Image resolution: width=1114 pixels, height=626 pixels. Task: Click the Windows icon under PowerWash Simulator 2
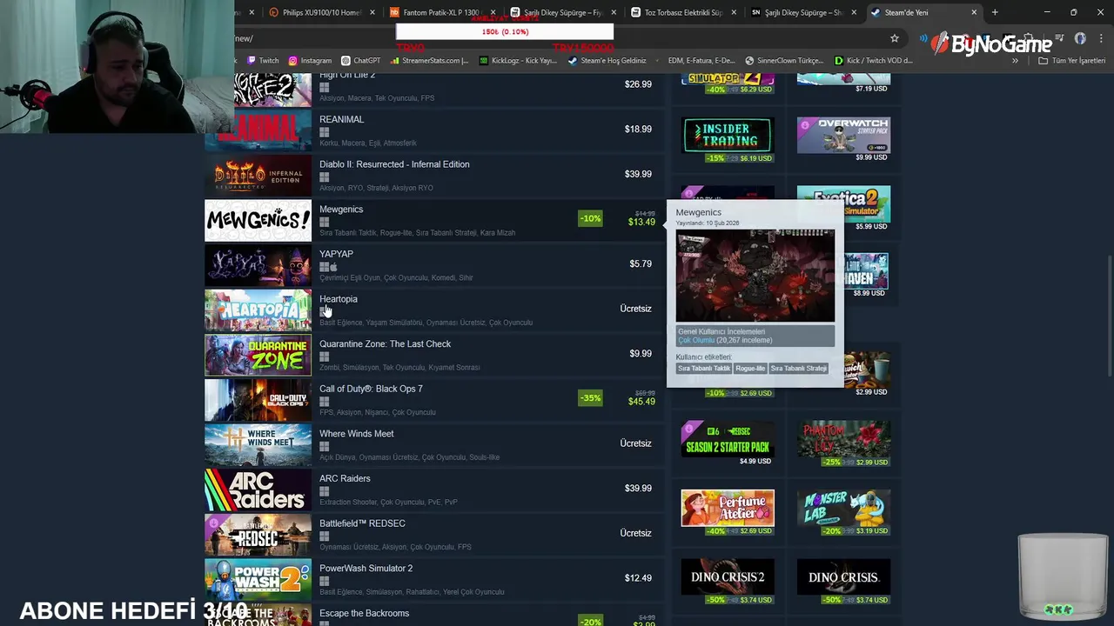[x=324, y=581]
